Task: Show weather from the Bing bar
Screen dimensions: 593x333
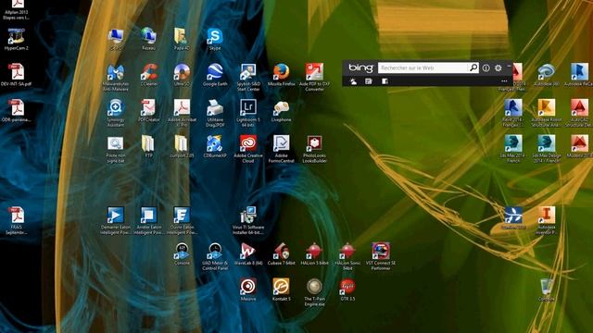Action: click(x=353, y=81)
